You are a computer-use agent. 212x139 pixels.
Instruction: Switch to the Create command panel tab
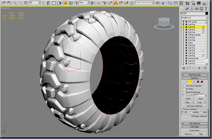(x=183, y=9)
